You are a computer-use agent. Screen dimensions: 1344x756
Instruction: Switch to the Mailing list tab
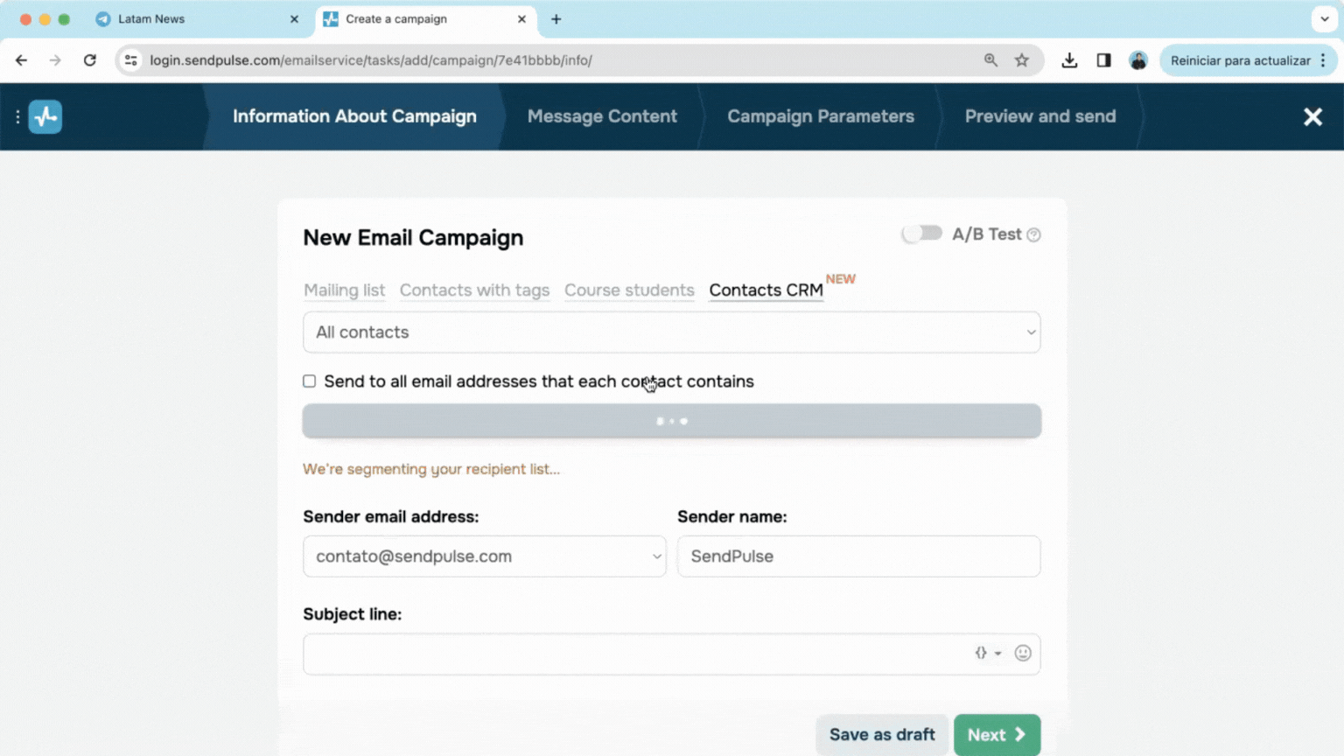coord(344,290)
